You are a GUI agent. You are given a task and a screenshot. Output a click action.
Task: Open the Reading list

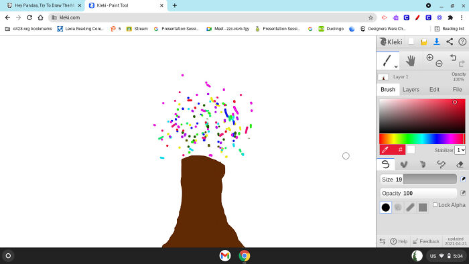pos(450,29)
